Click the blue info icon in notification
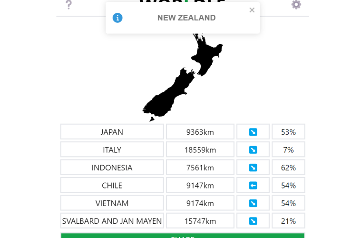 (117, 18)
